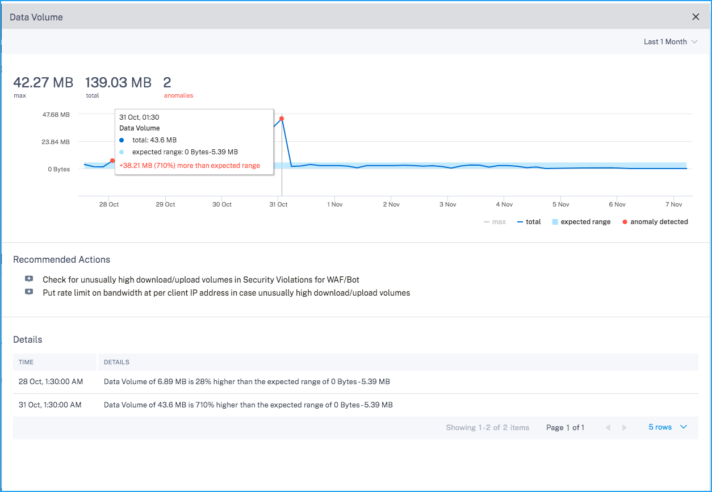Click the Put rate limit on bandwidth recommendation

coord(226,293)
